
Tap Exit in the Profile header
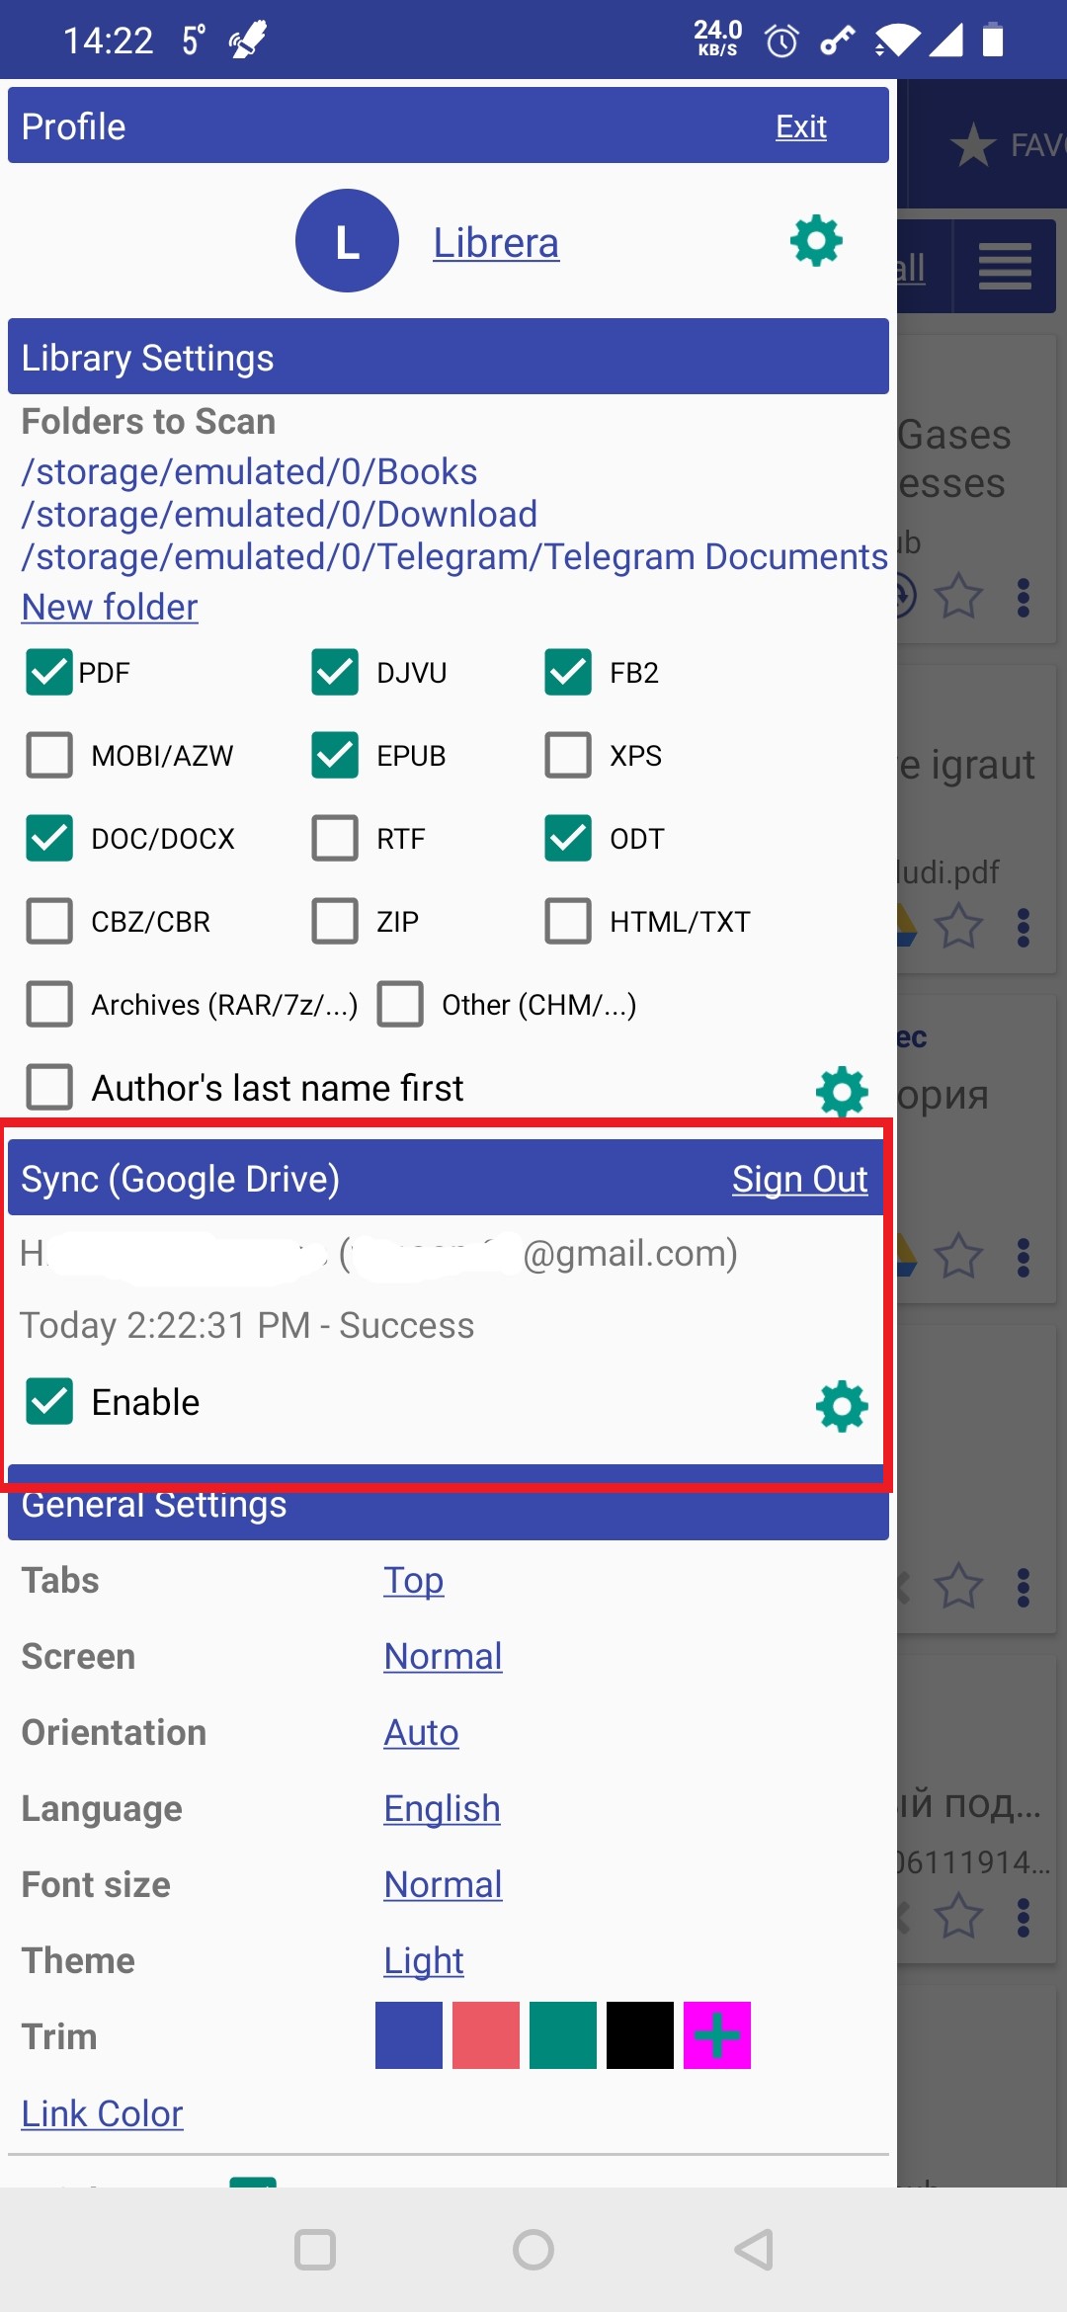[x=800, y=126]
